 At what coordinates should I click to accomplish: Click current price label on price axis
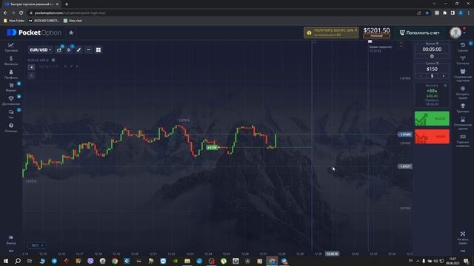tap(405, 134)
